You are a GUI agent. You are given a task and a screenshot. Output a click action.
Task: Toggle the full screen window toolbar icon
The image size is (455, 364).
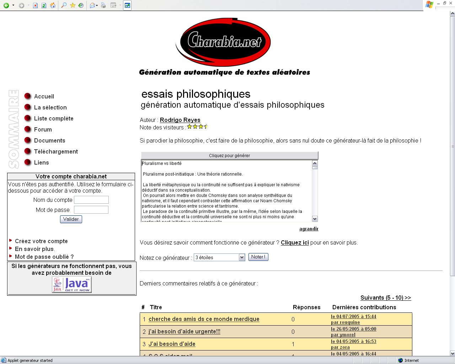127,5
